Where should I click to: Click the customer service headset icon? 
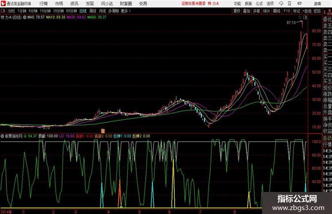pos(281,4)
